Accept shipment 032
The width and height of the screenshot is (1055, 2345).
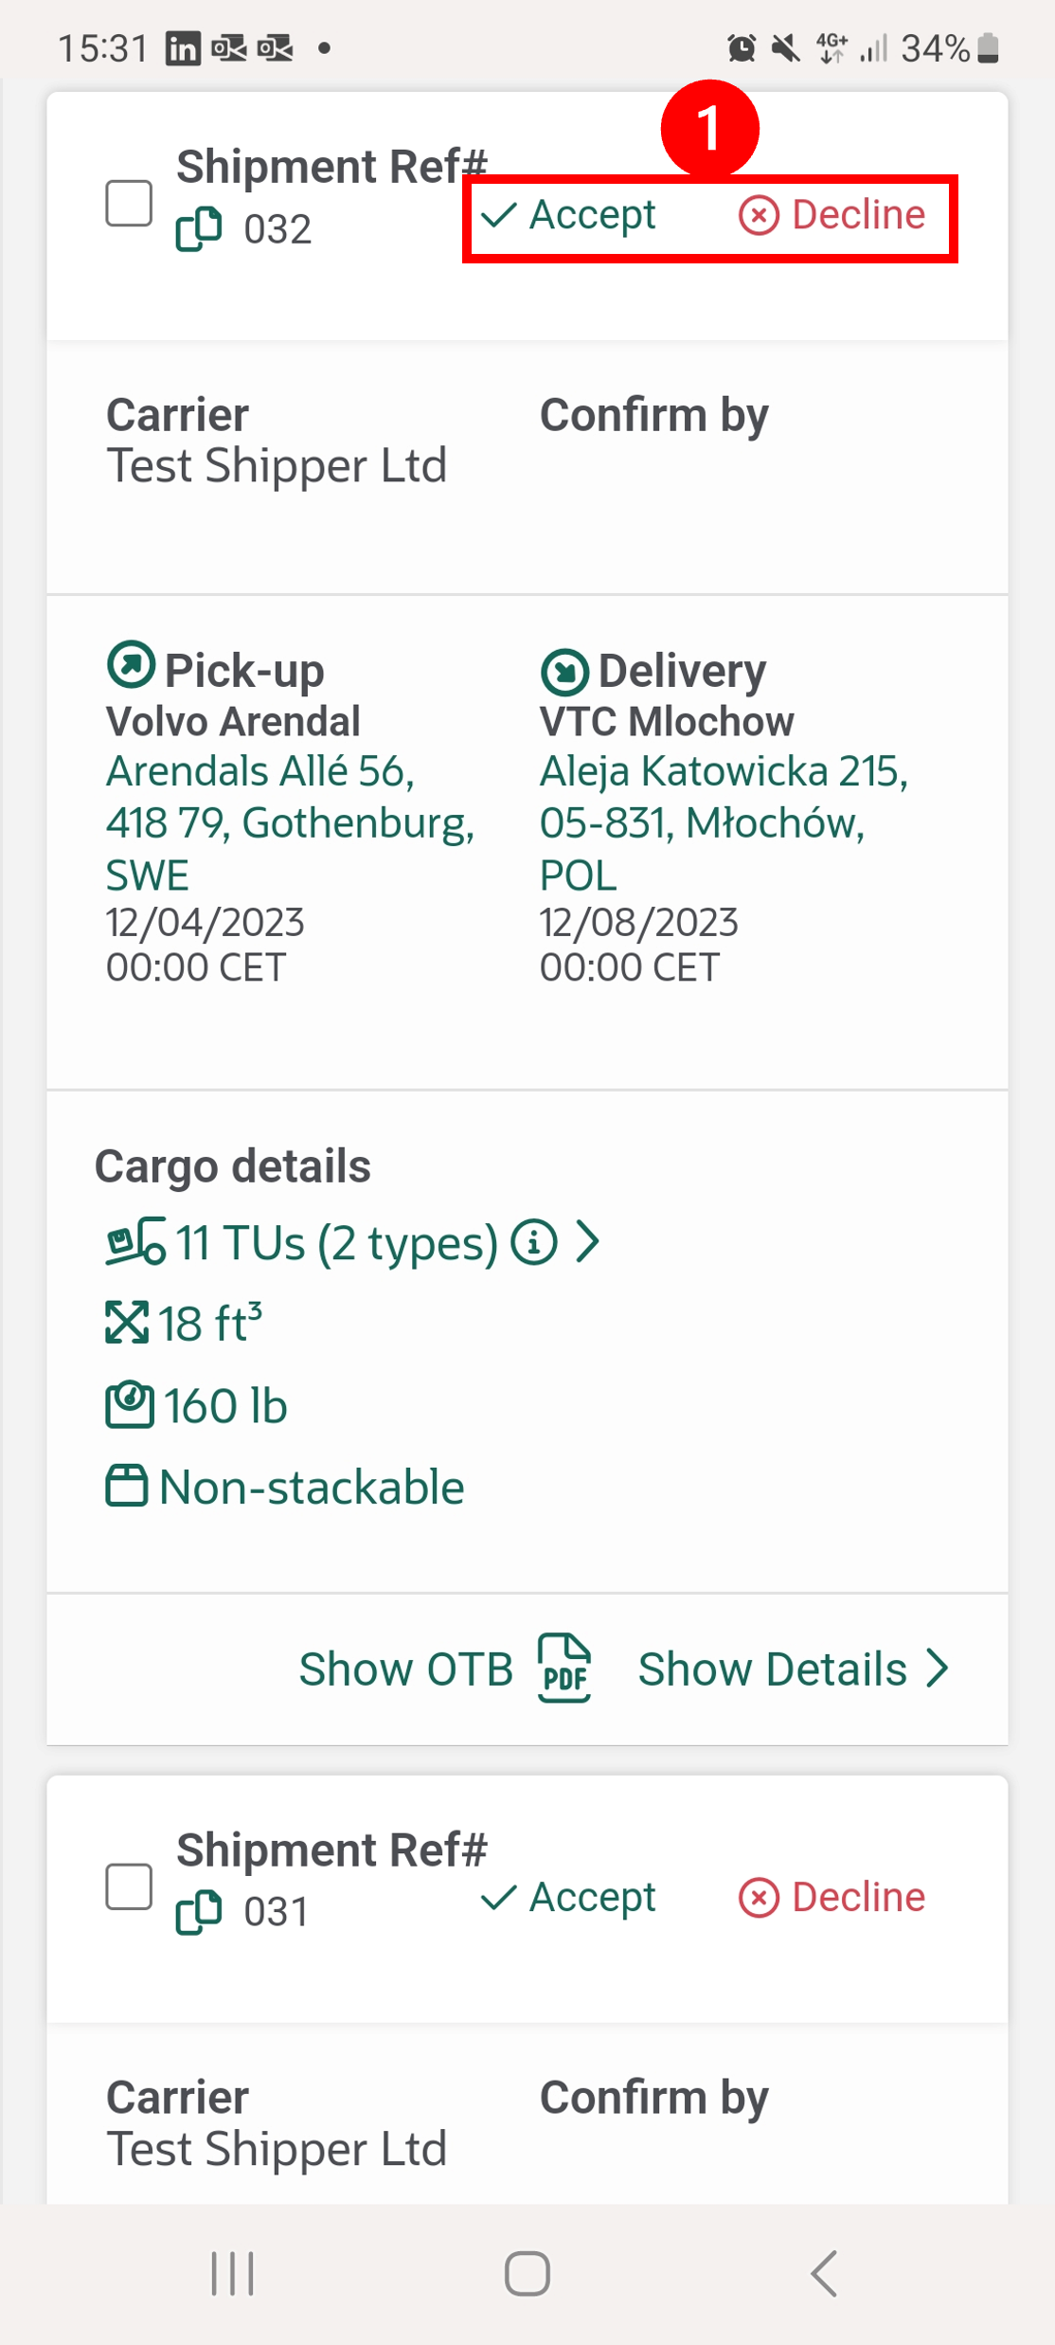click(568, 215)
